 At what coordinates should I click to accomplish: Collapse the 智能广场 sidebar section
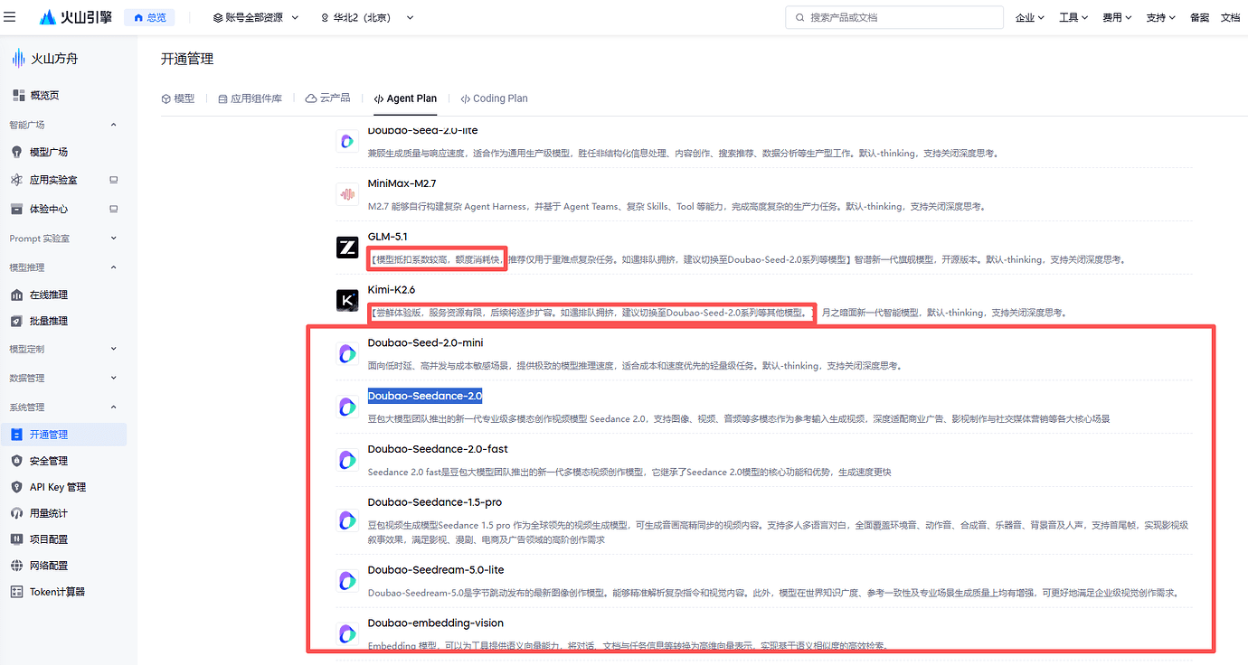113,125
